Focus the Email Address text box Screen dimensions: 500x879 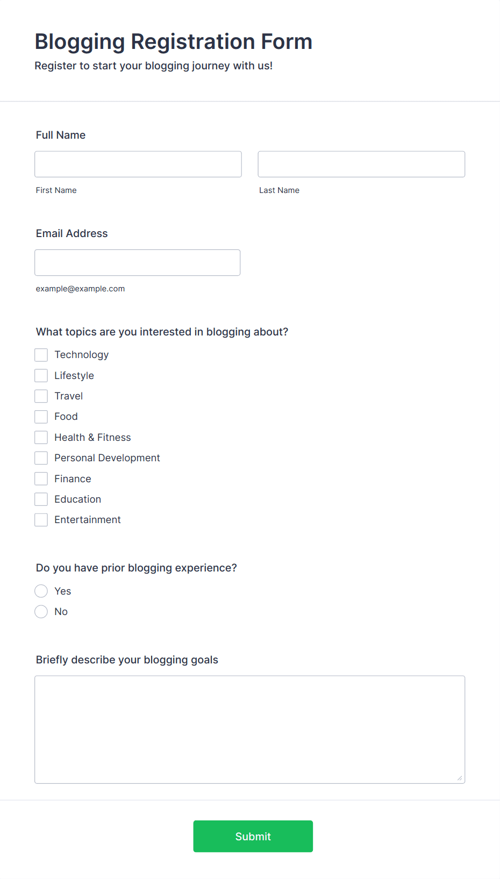pos(138,262)
